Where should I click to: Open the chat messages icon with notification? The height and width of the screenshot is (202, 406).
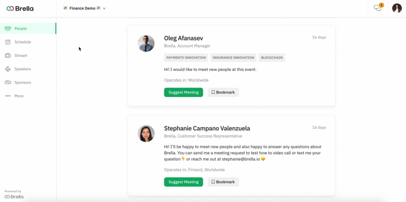(378, 8)
